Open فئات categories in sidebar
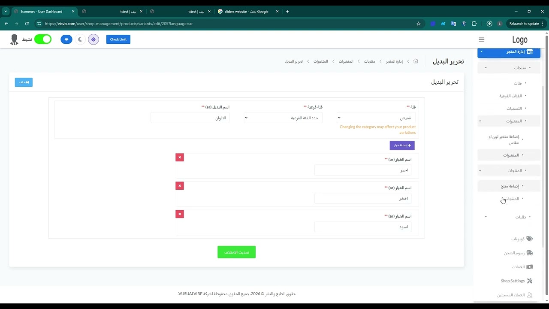The image size is (549, 309). 518,83
